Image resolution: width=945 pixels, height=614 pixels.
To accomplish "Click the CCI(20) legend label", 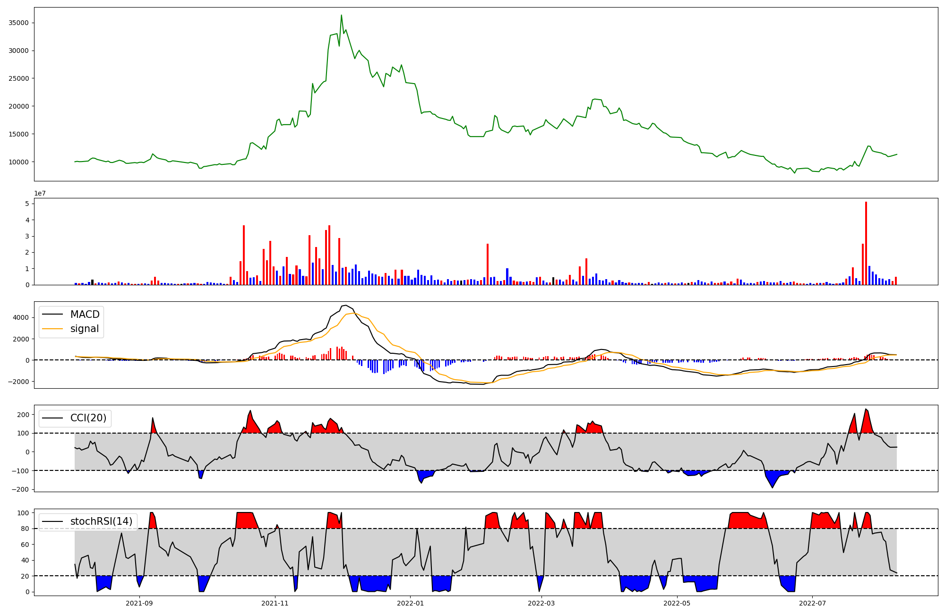I will point(88,418).
